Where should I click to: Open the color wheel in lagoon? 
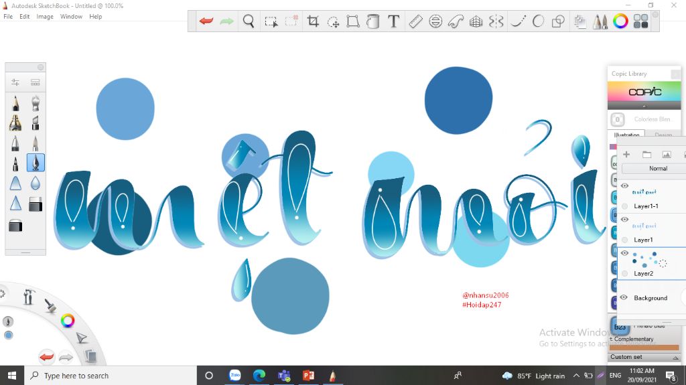click(68, 321)
